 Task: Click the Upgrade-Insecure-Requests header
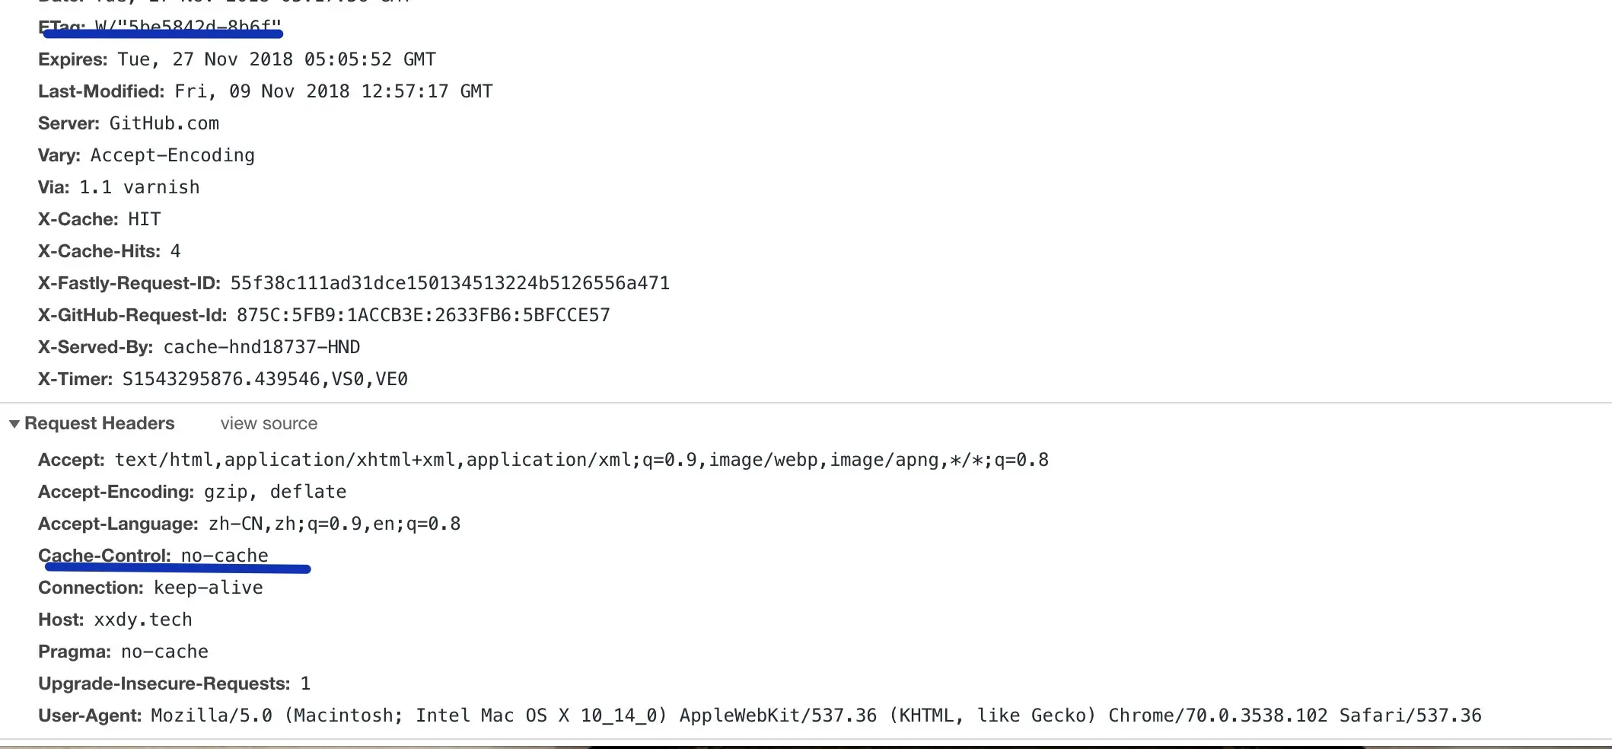coord(174,684)
